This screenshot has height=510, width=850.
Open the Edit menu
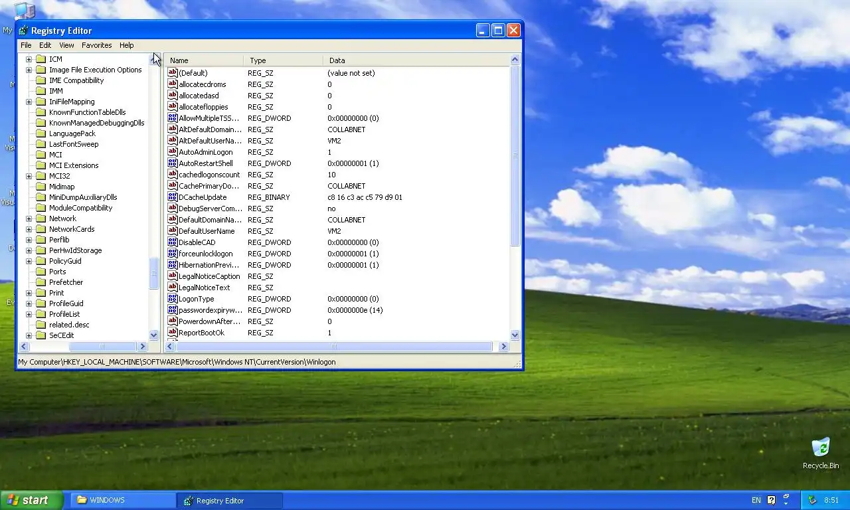tap(45, 45)
